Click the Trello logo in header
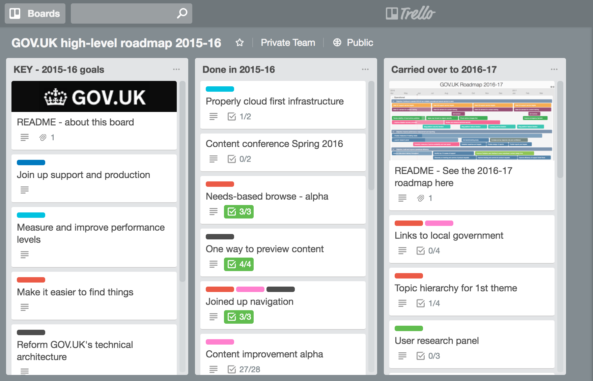This screenshot has width=593, height=381. [x=411, y=13]
